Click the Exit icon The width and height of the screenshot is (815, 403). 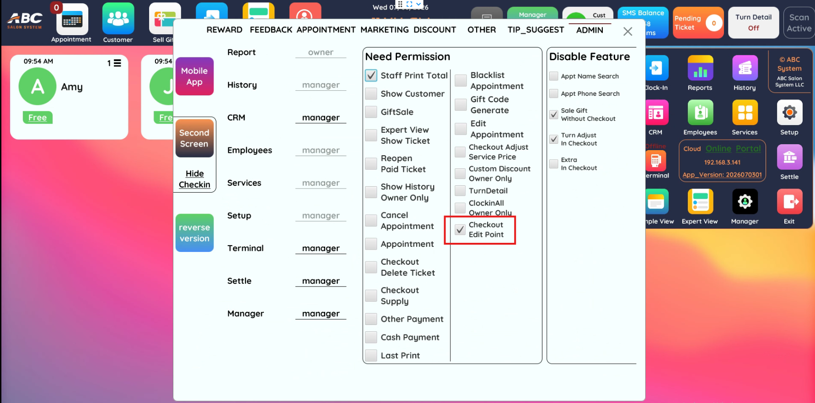789,201
